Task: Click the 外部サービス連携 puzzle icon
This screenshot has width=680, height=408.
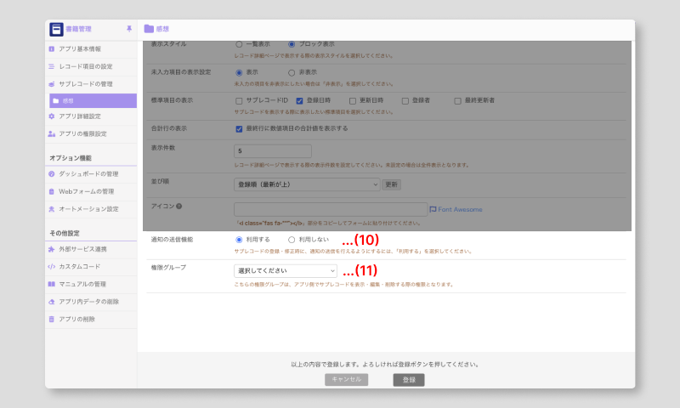Action: pos(52,249)
